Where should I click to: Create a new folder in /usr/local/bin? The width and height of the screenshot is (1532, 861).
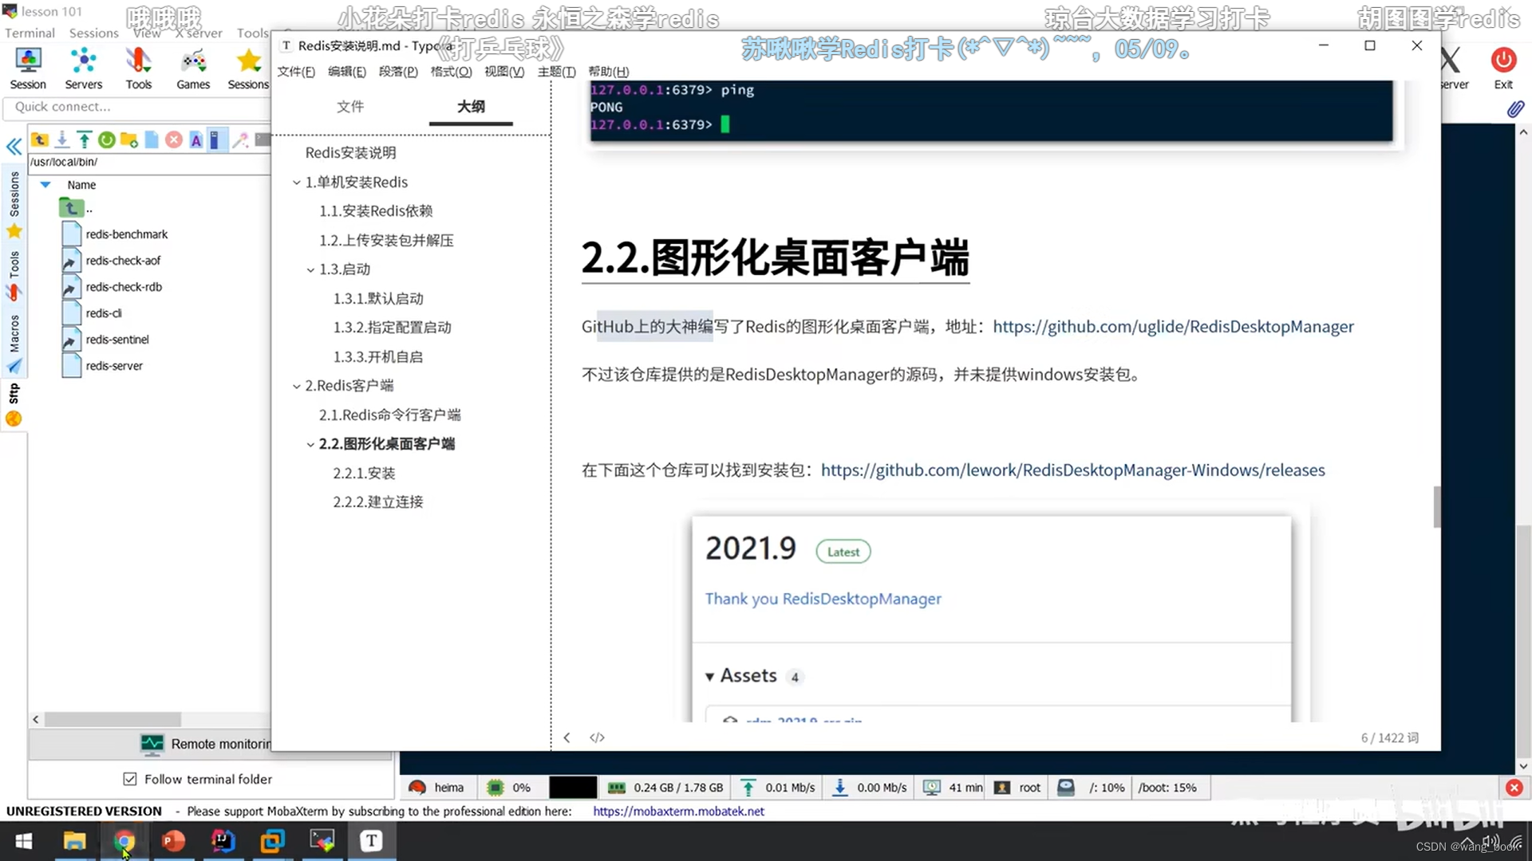(128, 140)
